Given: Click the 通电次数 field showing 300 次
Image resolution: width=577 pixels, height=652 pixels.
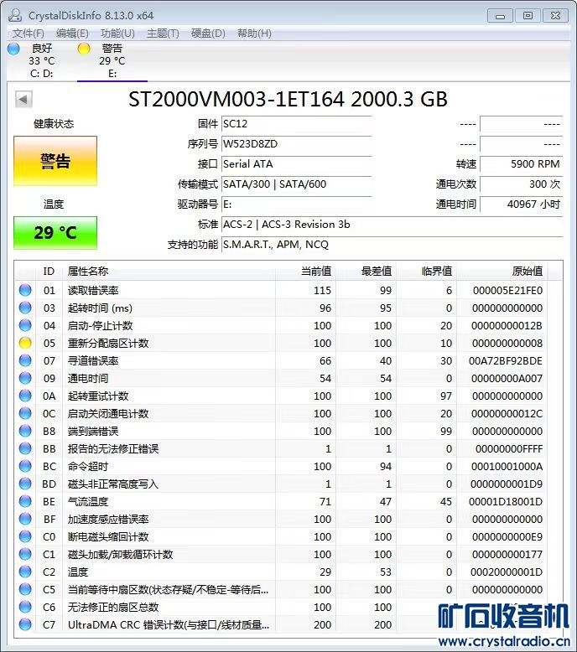Looking at the screenshot, I should [522, 184].
